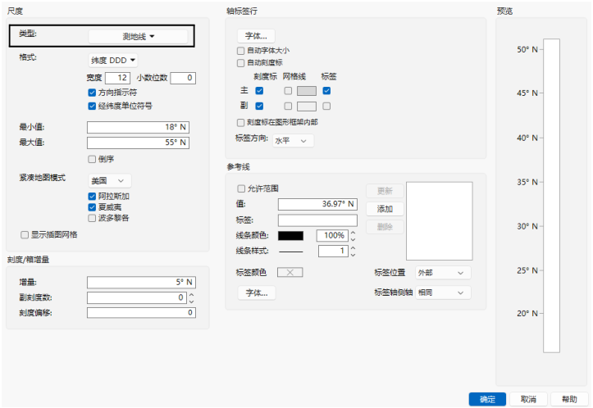Toggle 副 网格线 checkbox
The width and height of the screenshot is (593, 408).
point(288,107)
